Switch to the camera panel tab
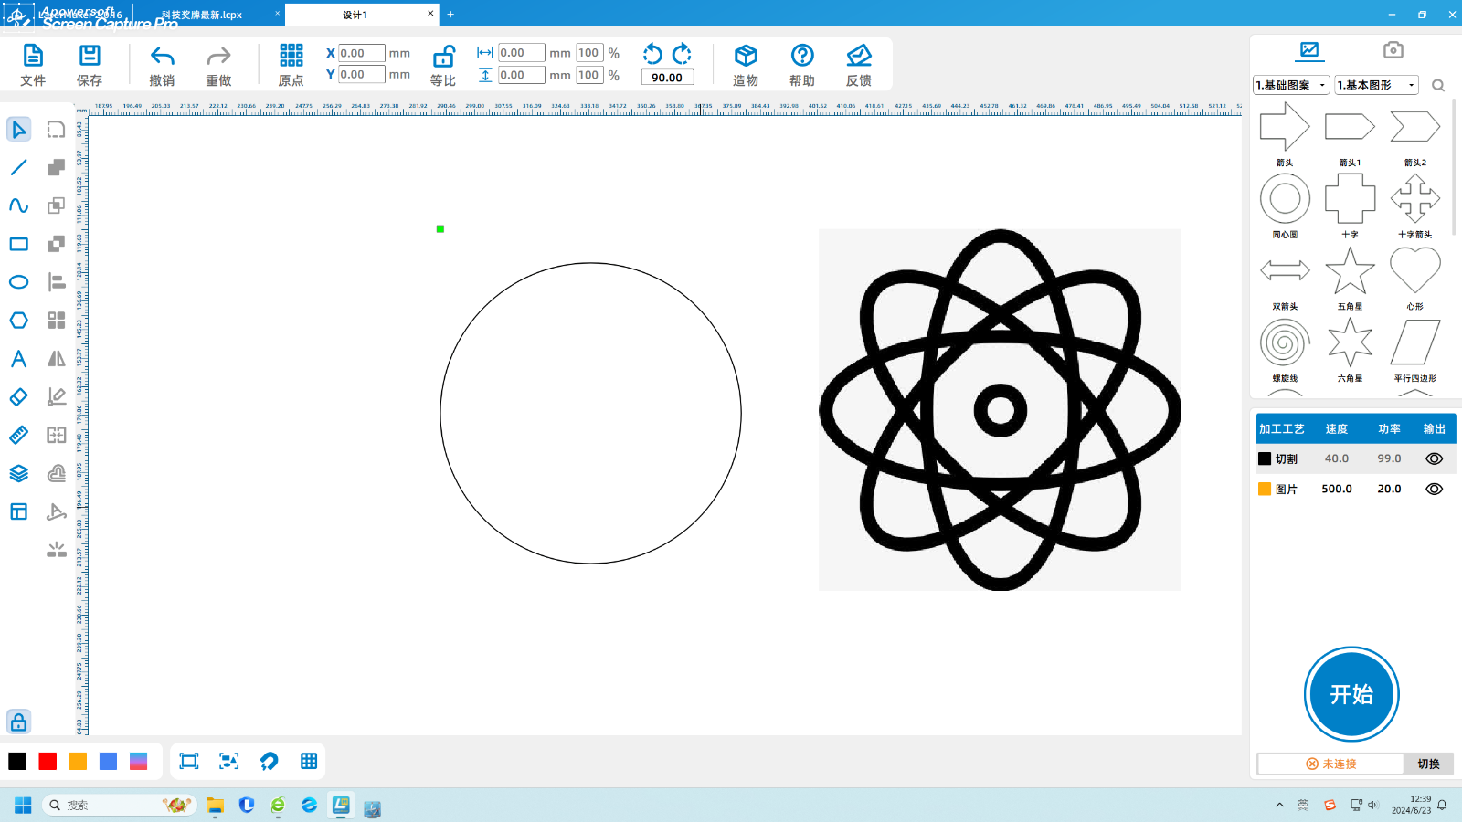 click(x=1393, y=50)
